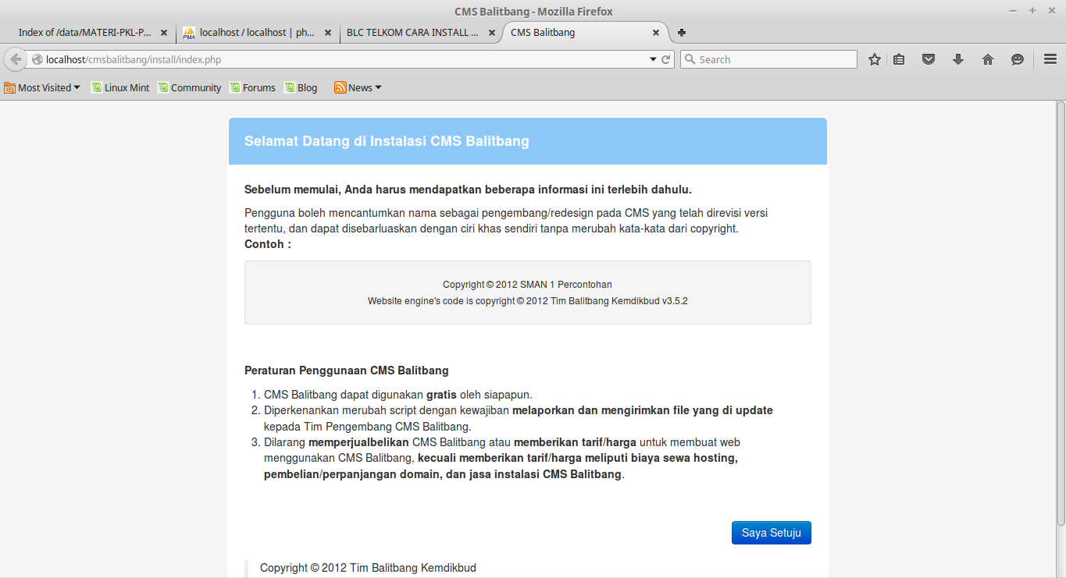Open the Forums bookmark
Viewport: 1066px width, 578px height.
[x=252, y=87]
